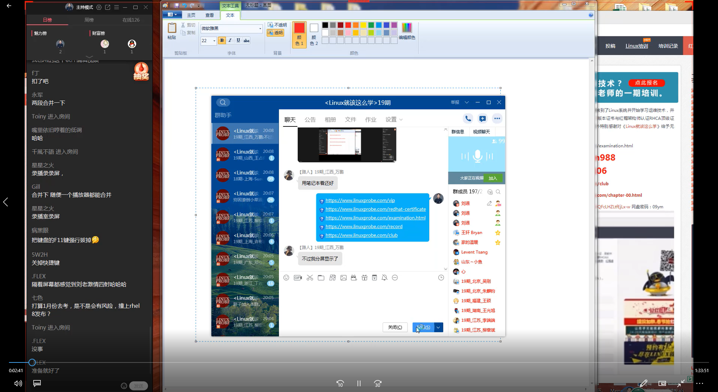The width and height of the screenshot is (718, 392).
Task: Open the 视频聊天 tab in group sidebar
Action: click(481, 132)
